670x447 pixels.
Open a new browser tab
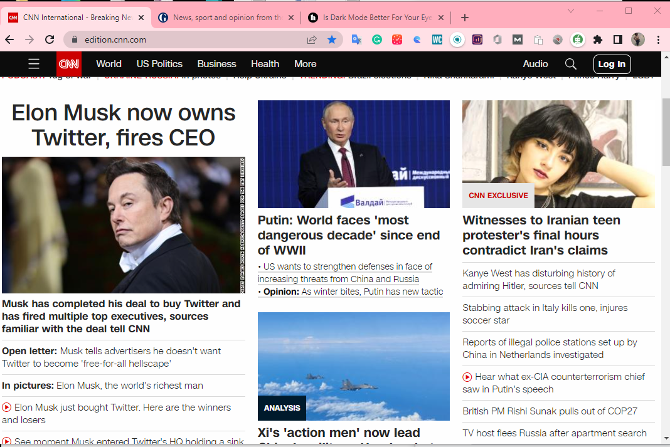(x=465, y=18)
